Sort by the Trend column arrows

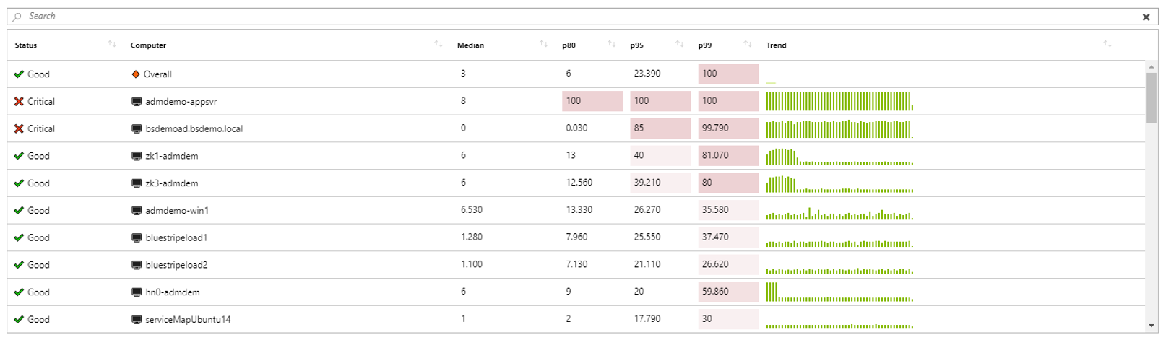click(x=1107, y=45)
